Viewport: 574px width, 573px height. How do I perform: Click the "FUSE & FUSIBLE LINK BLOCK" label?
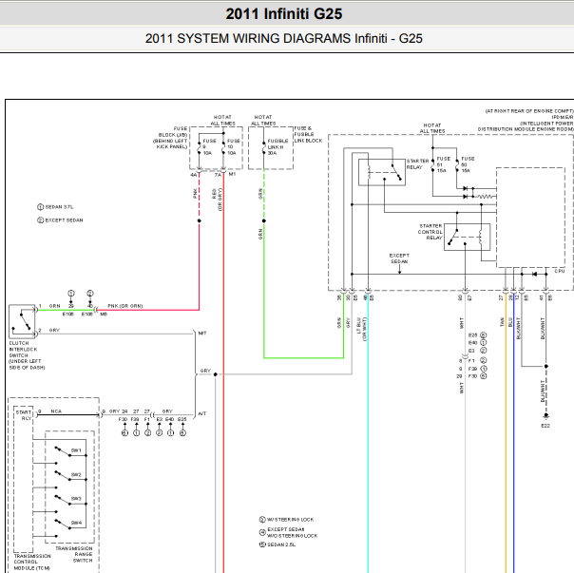308,134
